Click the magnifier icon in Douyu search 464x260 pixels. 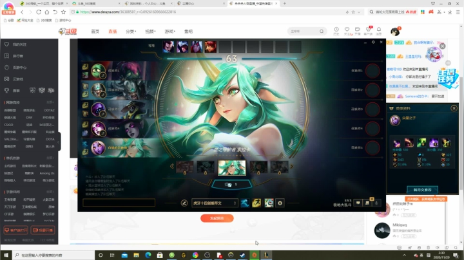coord(322,32)
